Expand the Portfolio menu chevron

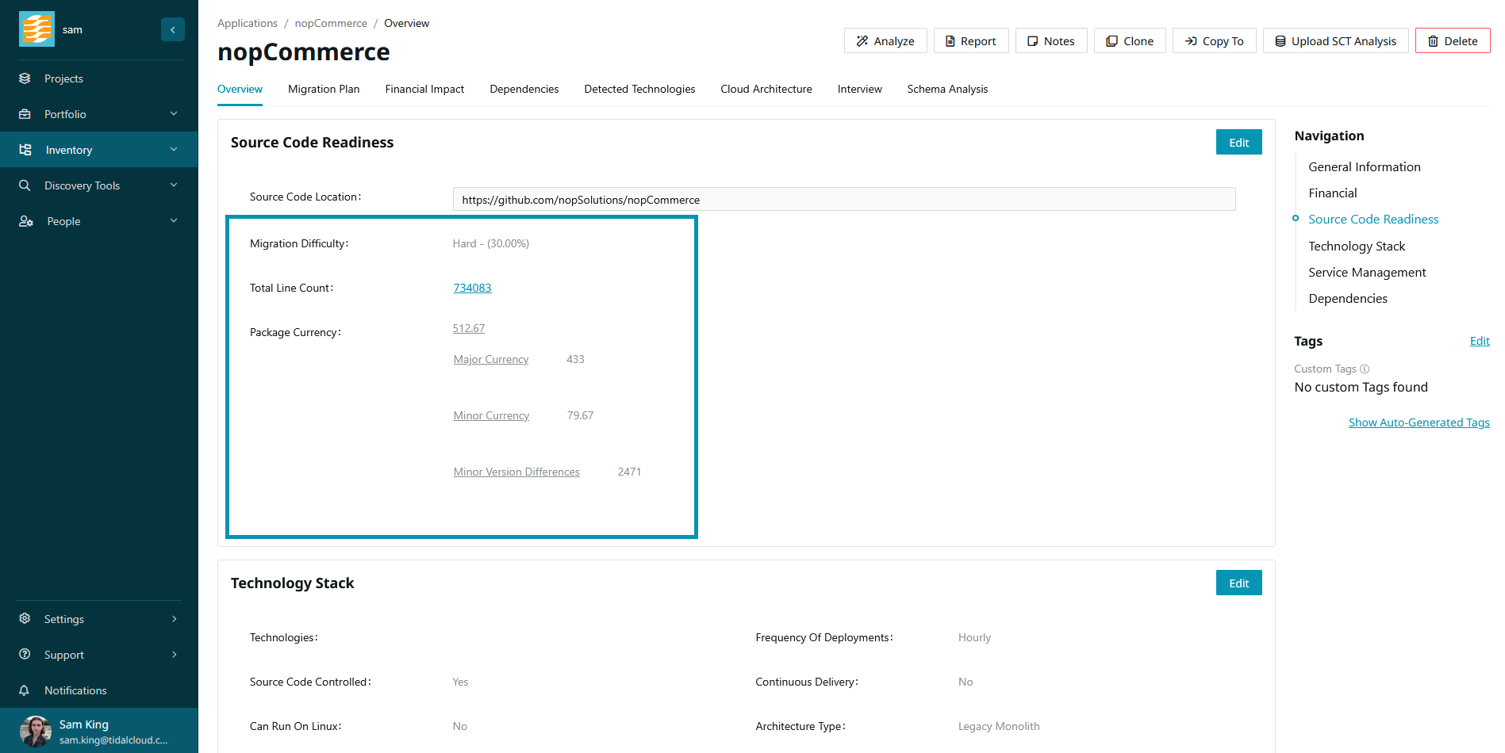pyautogui.click(x=174, y=114)
